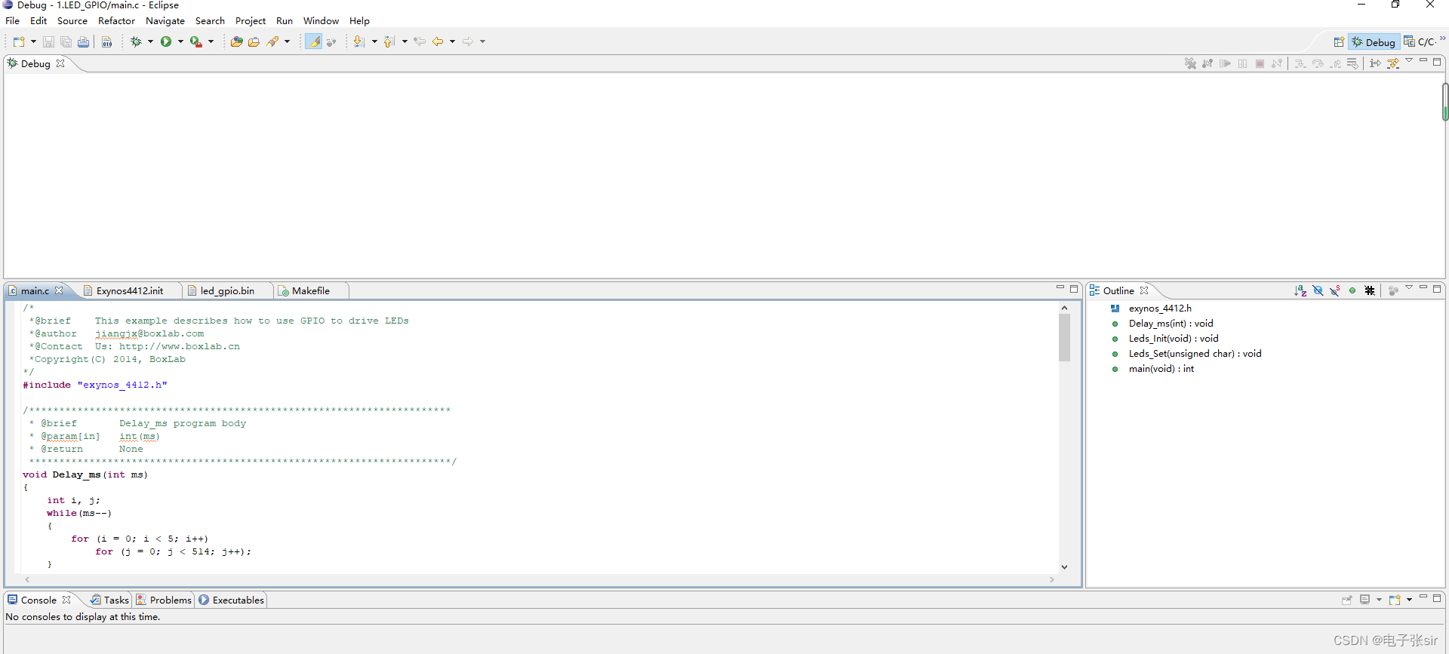This screenshot has width=1449, height=654.
Task: Click the Suspend pause icon
Action: [x=1242, y=63]
